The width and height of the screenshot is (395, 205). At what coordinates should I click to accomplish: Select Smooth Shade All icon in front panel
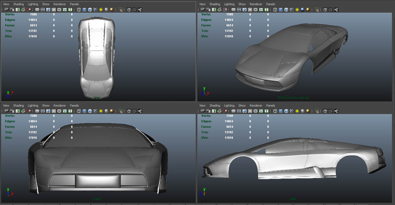(x=84, y=111)
